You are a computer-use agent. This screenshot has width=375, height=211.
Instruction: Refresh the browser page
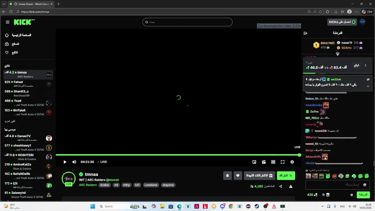pyautogui.click(x=11, y=12)
